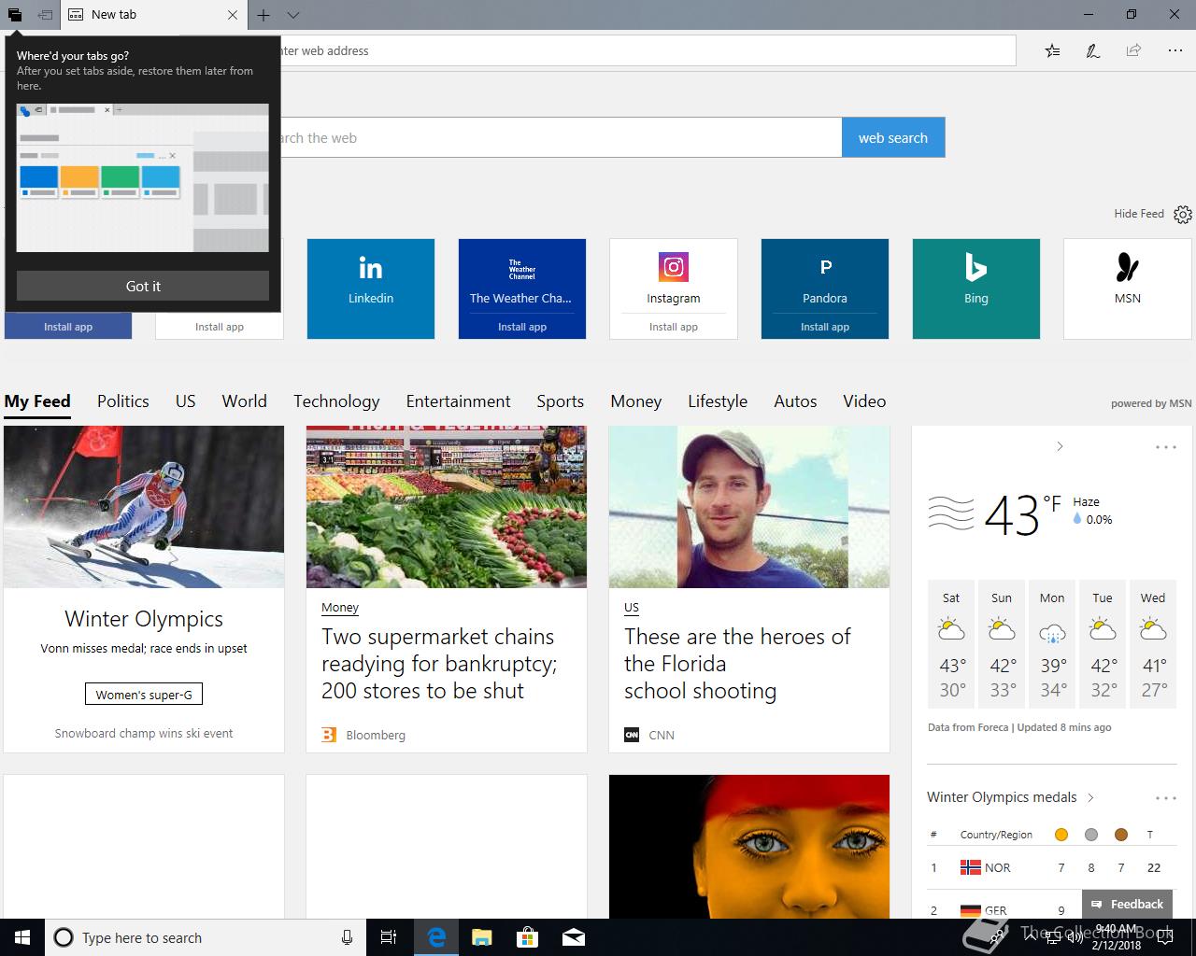Switch to the Autos tab

[795, 401]
